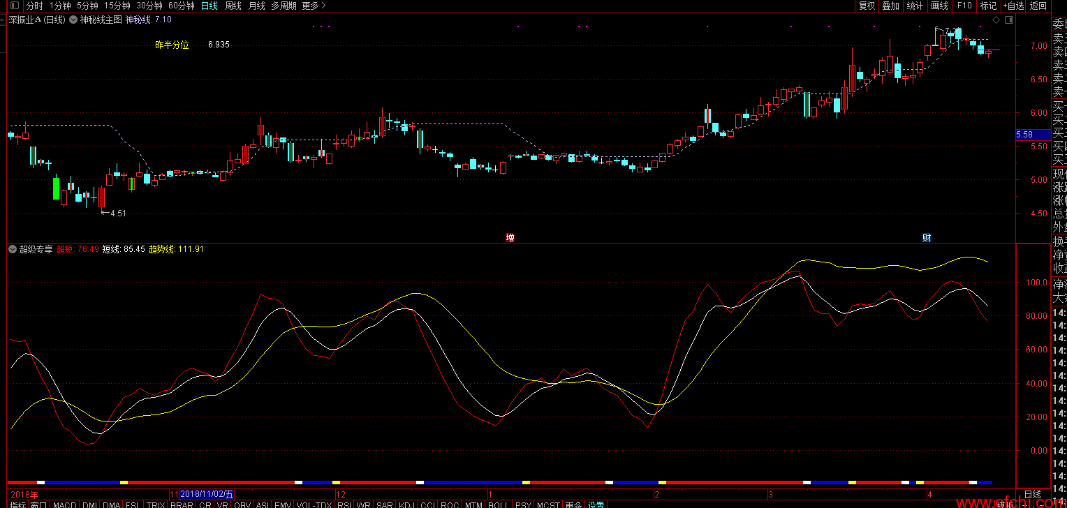The width and height of the screenshot is (1067, 508).
Task: Select the EMV indicator
Action: [x=283, y=505]
